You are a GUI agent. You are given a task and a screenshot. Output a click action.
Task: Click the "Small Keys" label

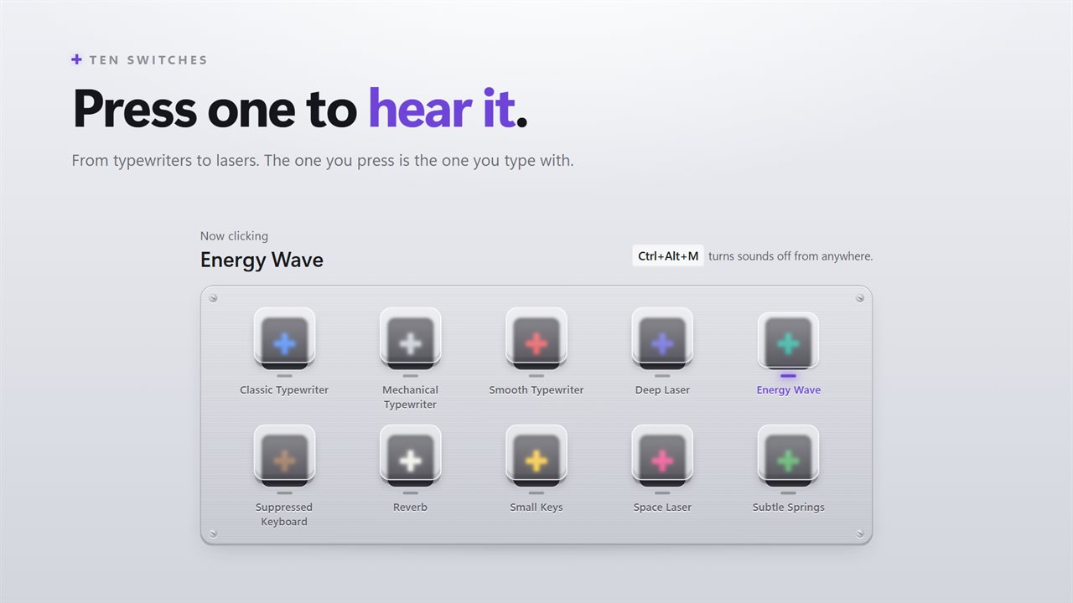tap(536, 508)
